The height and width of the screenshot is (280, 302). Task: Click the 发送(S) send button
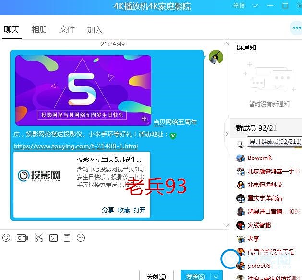(196, 276)
